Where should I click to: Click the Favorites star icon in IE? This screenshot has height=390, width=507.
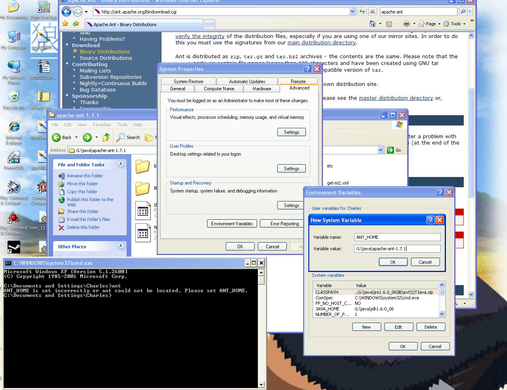tap(65, 24)
